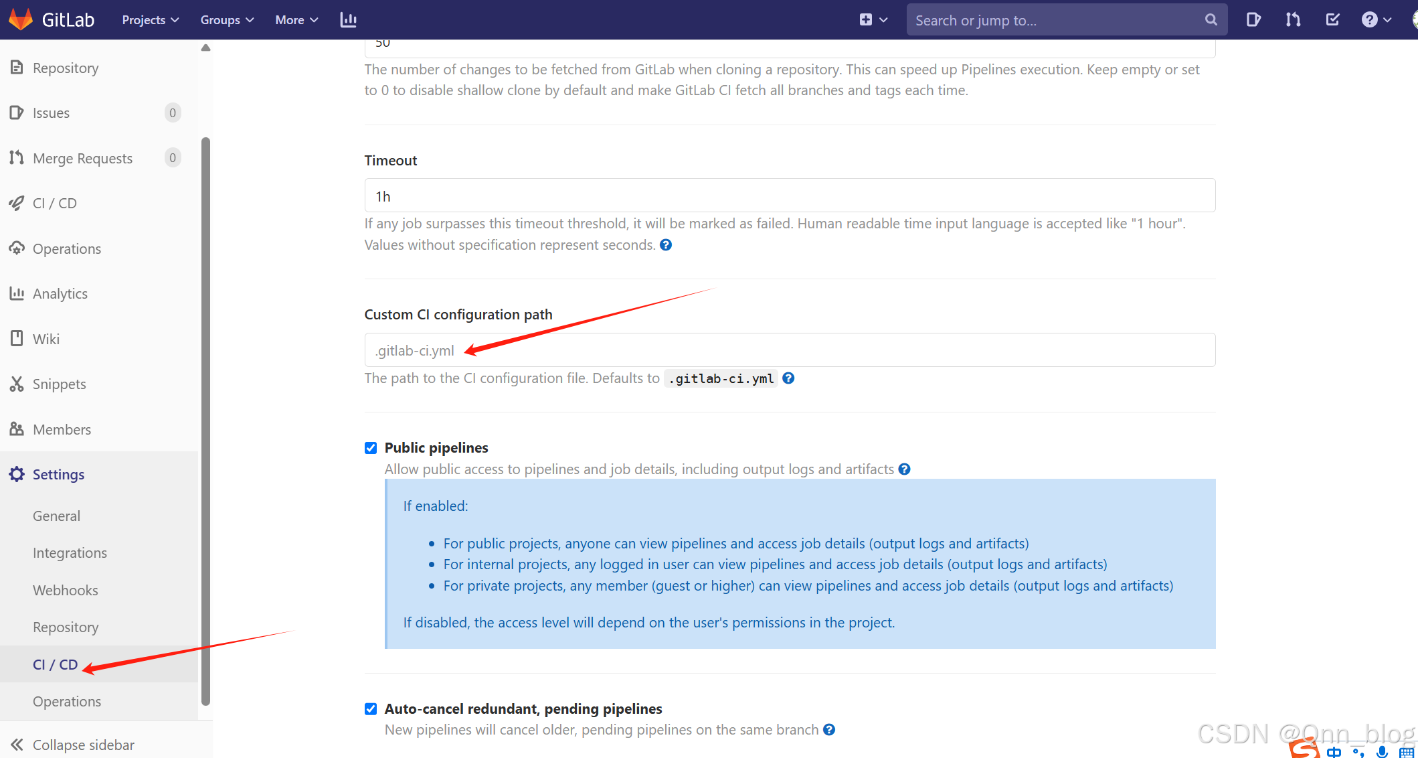The height and width of the screenshot is (758, 1418).
Task: Click the GitLab fox logo
Action: click(x=21, y=19)
